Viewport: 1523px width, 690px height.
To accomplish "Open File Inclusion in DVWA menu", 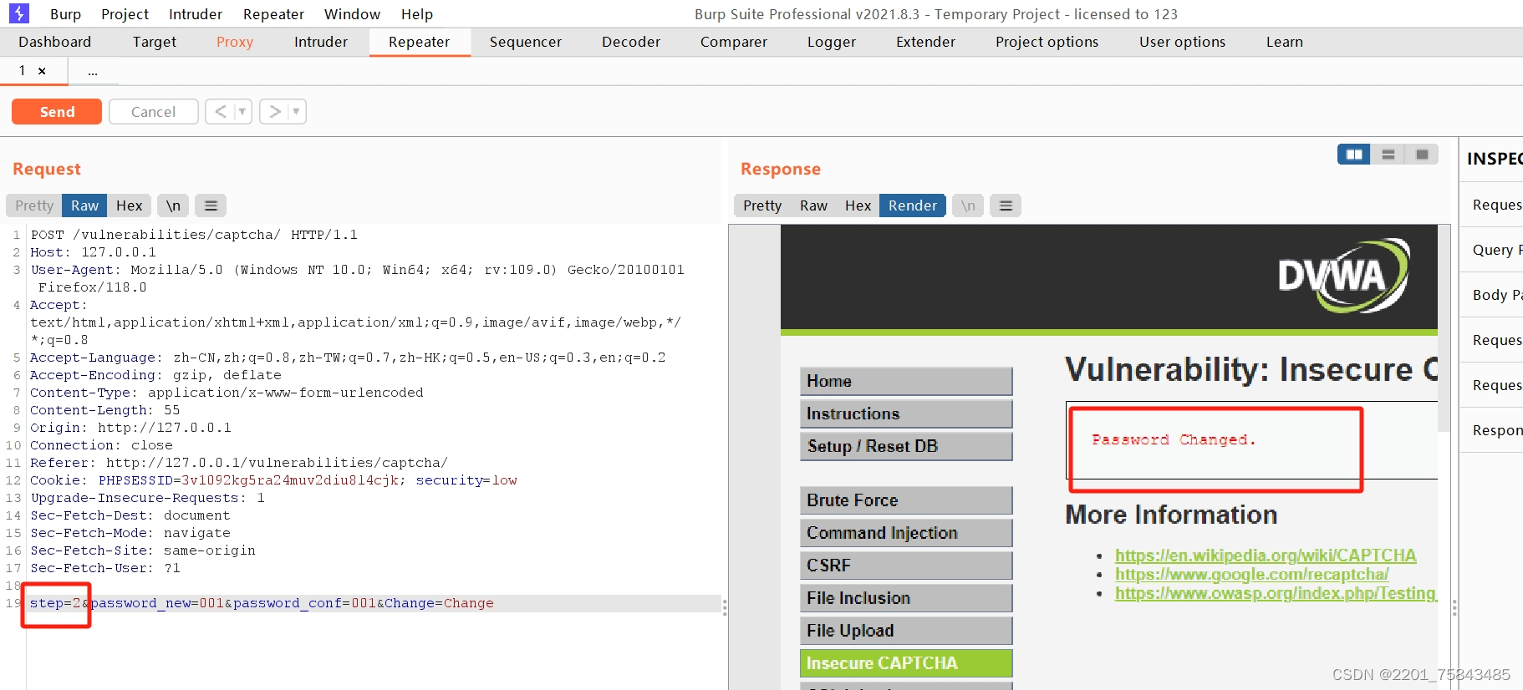I will tap(906, 598).
